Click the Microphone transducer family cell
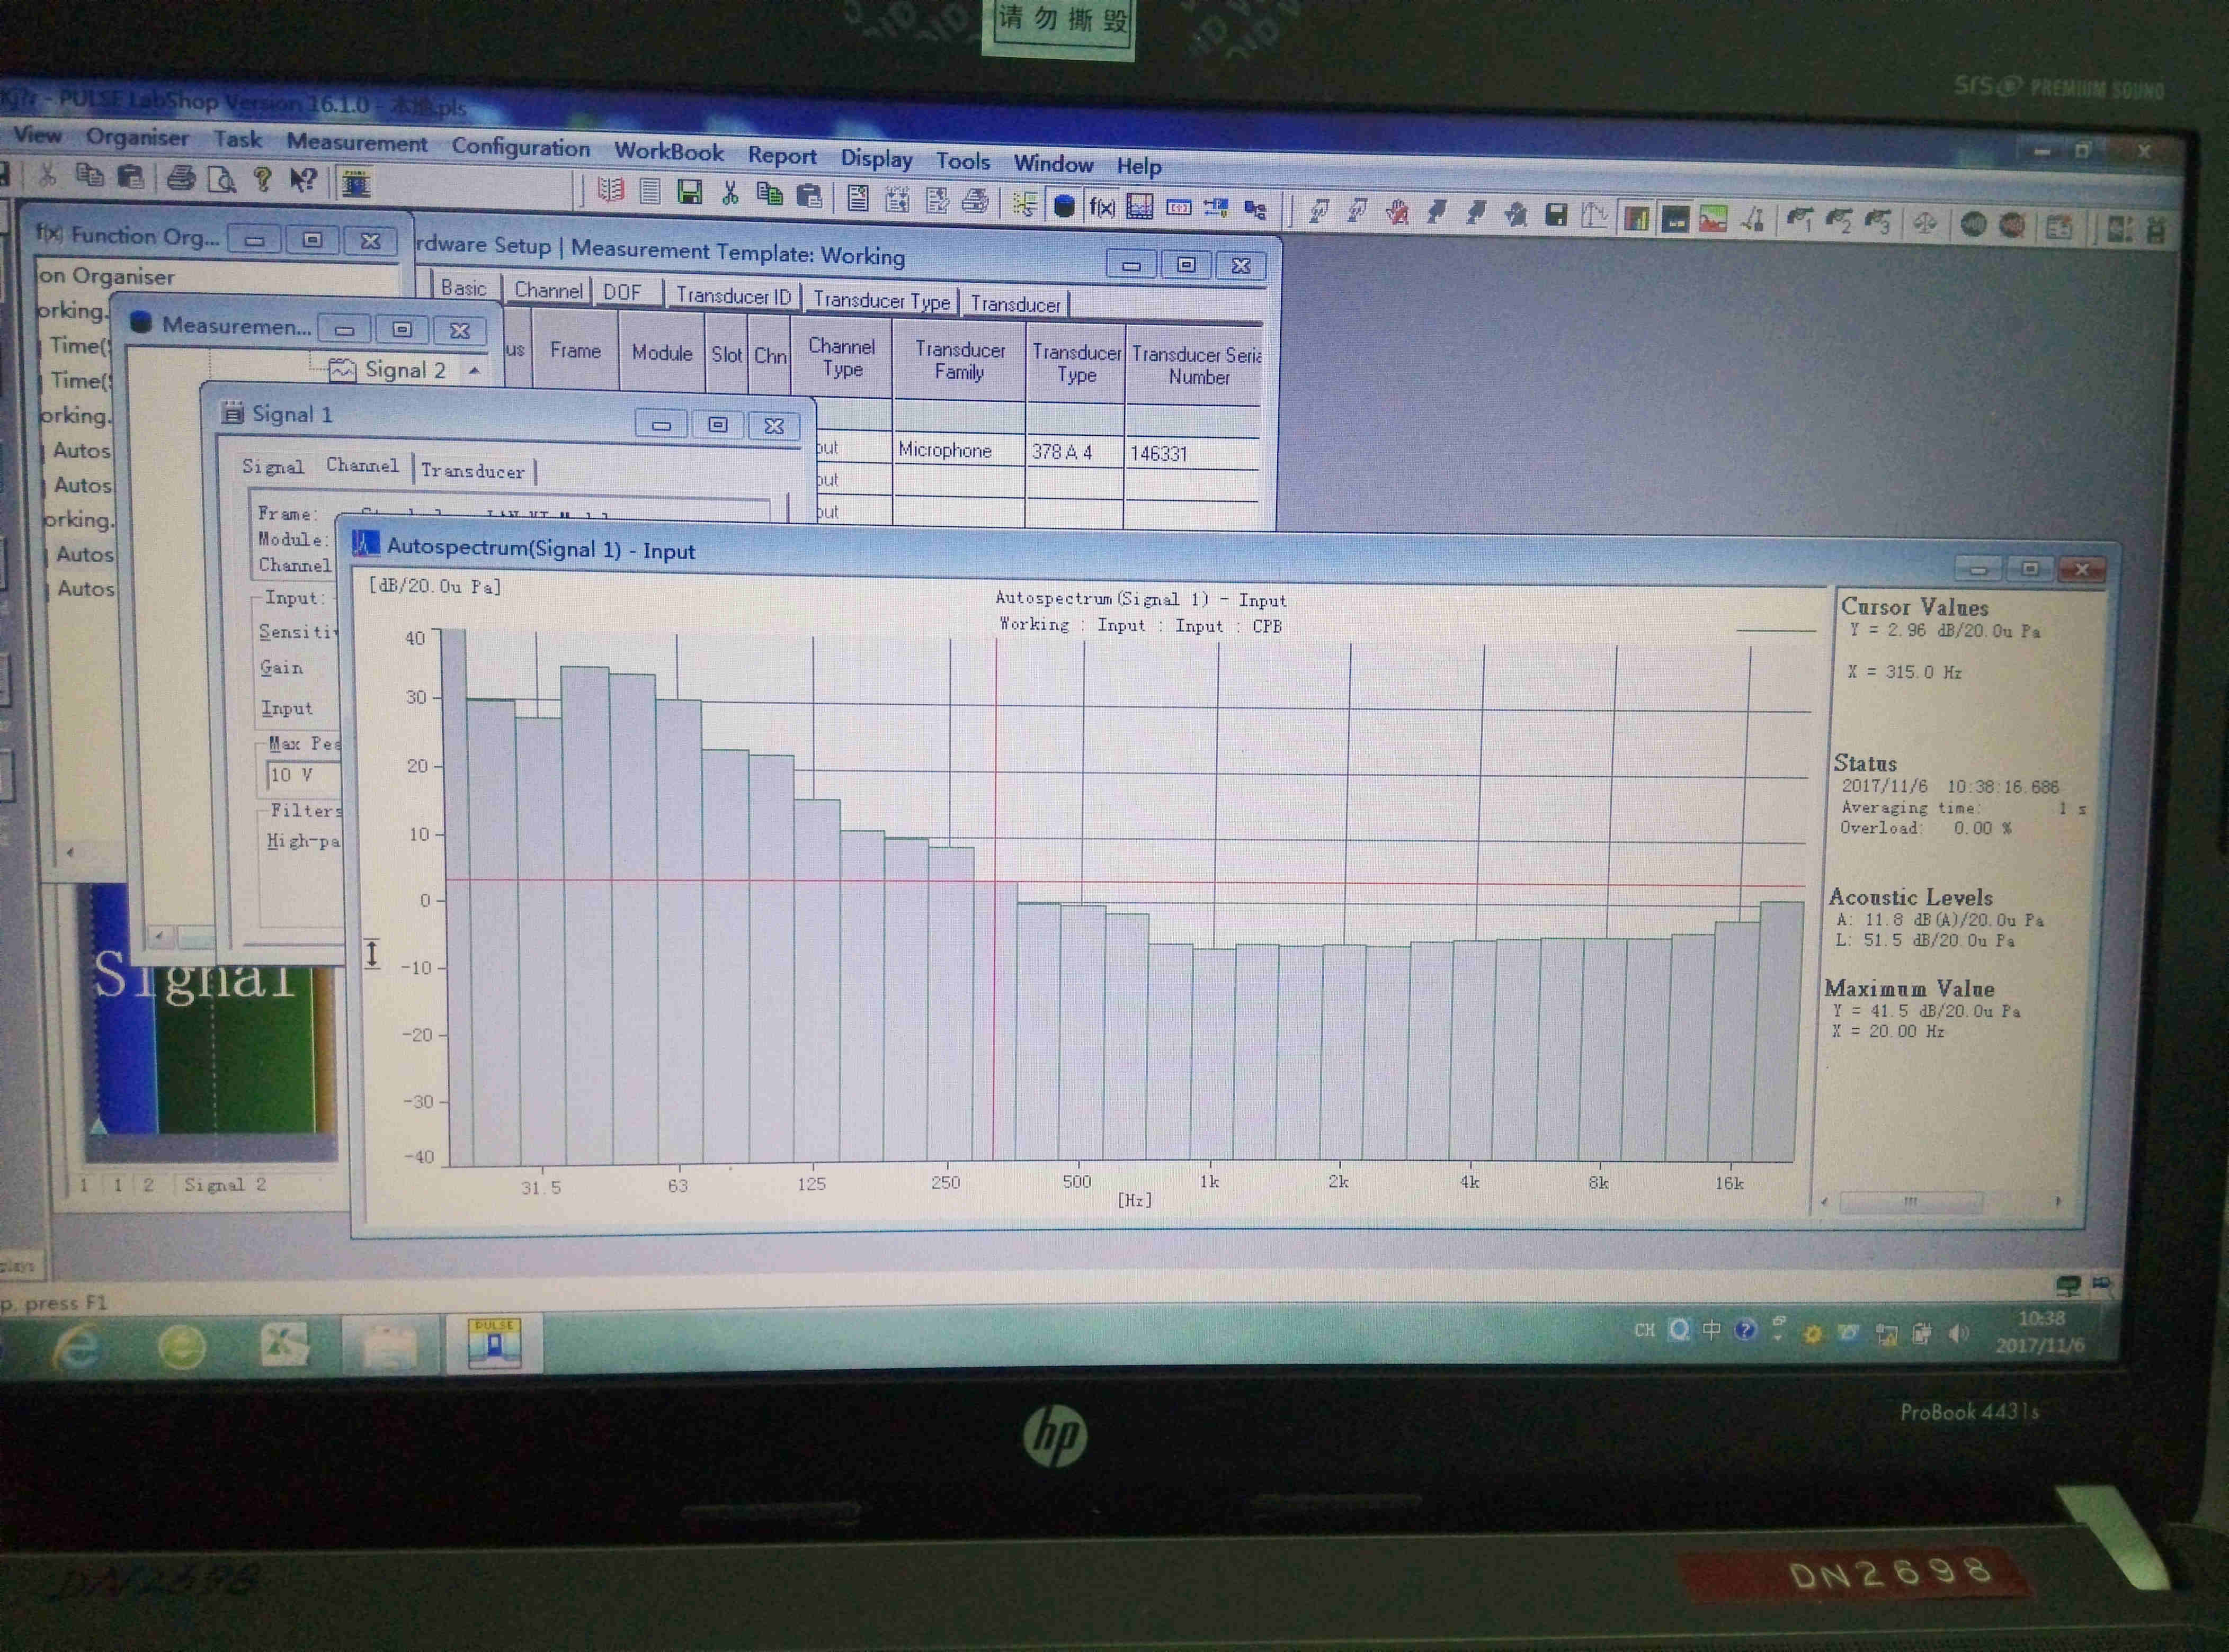Image resolution: width=2229 pixels, height=1652 pixels. (x=958, y=450)
